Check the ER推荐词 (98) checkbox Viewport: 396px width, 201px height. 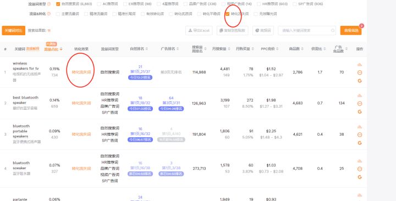coord(125,4)
